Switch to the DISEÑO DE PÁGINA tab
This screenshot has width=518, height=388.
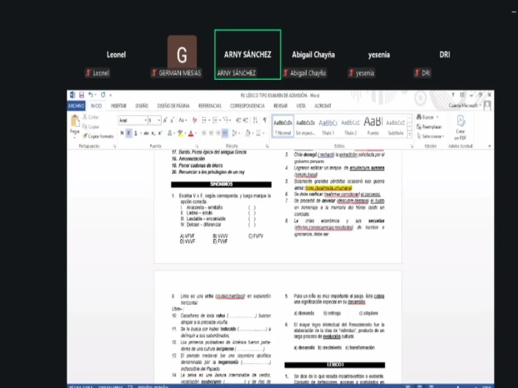coord(173,106)
